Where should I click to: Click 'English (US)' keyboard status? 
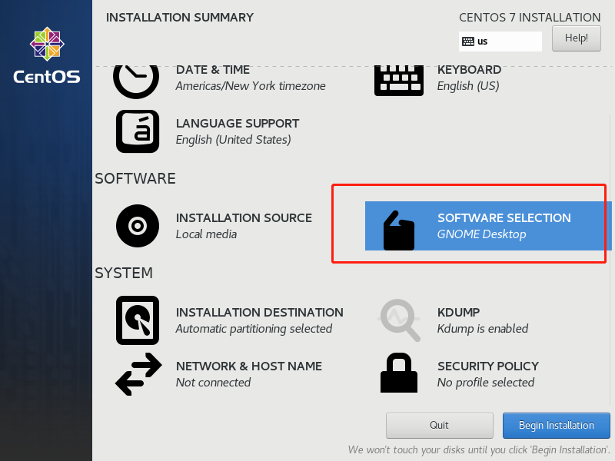[x=468, y=86]
